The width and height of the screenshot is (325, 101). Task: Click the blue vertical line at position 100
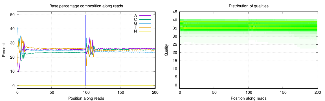coord(86,50)
